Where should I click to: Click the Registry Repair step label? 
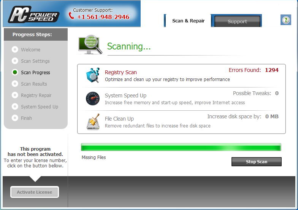[x=36, y=95]
